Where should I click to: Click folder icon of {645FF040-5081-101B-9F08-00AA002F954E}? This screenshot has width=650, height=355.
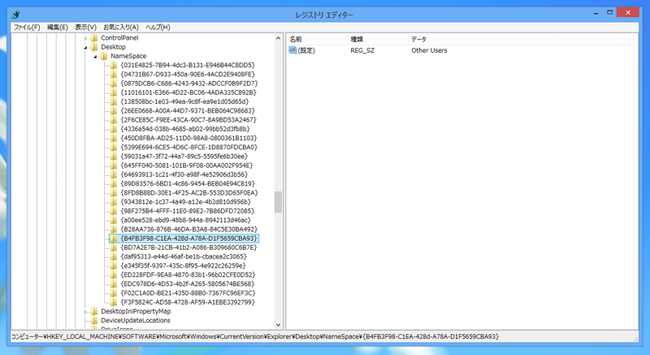114,165
